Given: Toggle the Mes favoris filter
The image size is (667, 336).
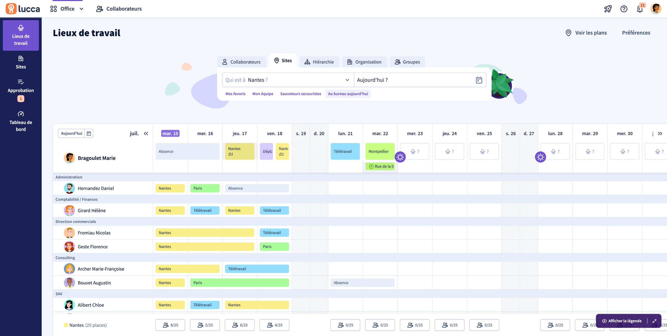Looking at the screenshot, I should click(x=235, y=94).
